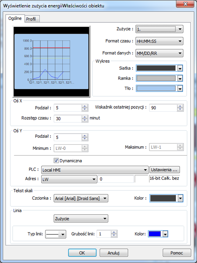Screen dimensions: 197x263
Task: Open the Typ linii dropdown
Action: coord(56,234)
